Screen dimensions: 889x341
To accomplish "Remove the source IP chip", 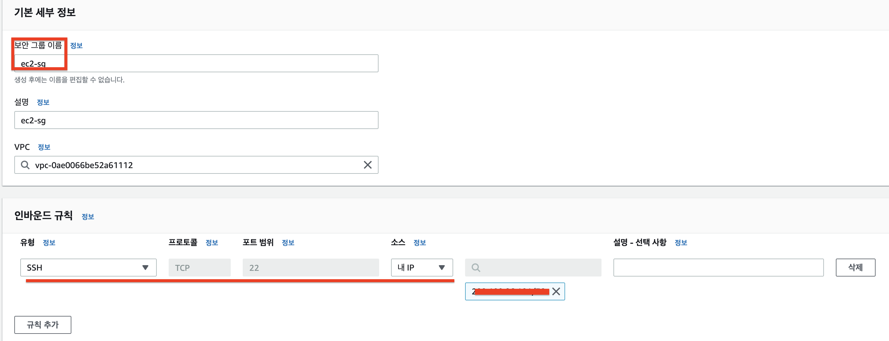I will click(x=556, y=292).
